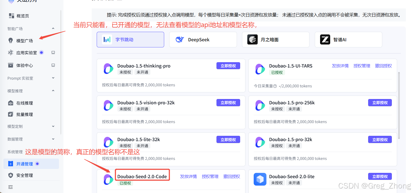Expand the 数据管理 section

click(x=53, y=139)
